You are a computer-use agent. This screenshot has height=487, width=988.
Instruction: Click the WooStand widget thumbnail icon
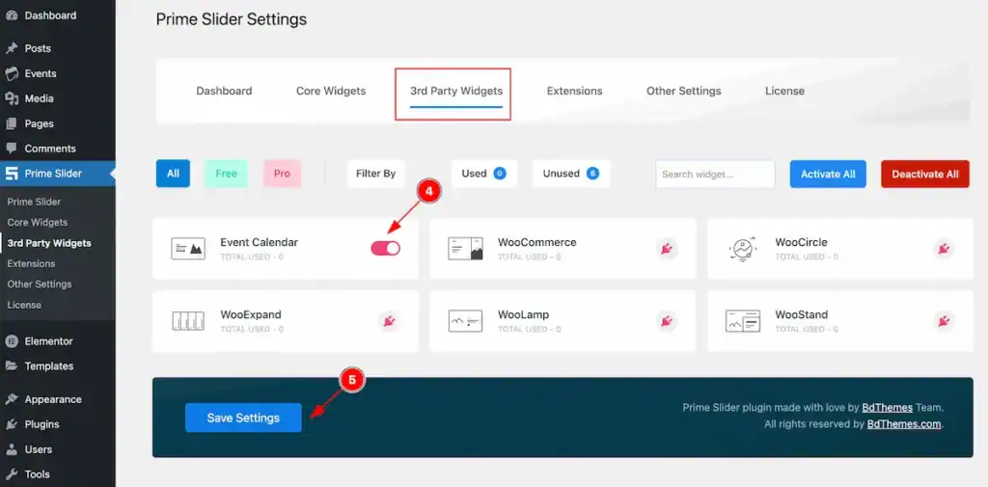pos(742,321)
